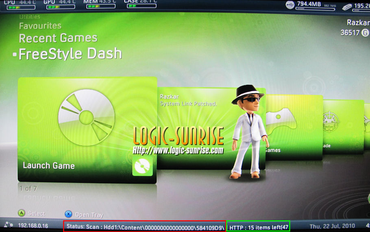Viewport: 370px width, 232px height.
Task: Click the MEM temperature gauge bar
Action: pos(101,6)
